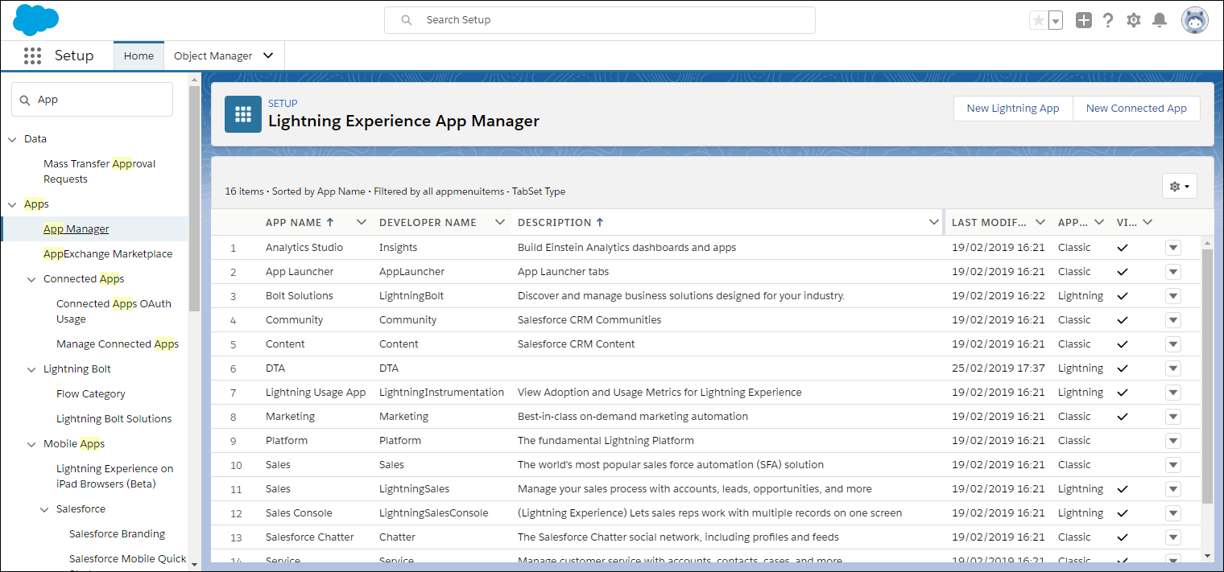Open the help question mark icon
1224x572 pixels.
pyautogui.click(x=1108, y=20)
